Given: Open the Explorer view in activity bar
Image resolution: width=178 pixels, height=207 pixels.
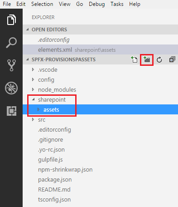Looking at the screenshot, I should click(x=11, y=20).
